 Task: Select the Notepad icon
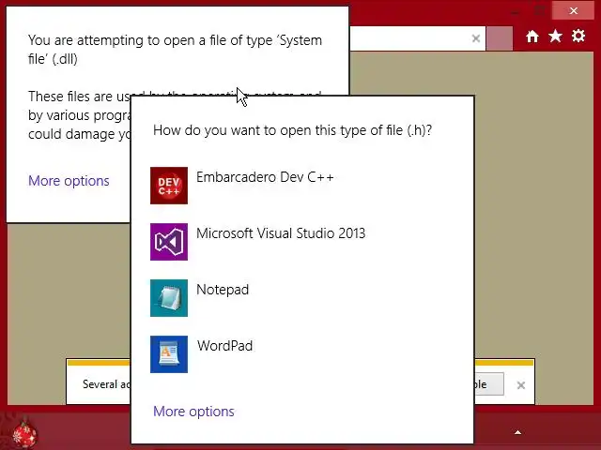[169, 298]
